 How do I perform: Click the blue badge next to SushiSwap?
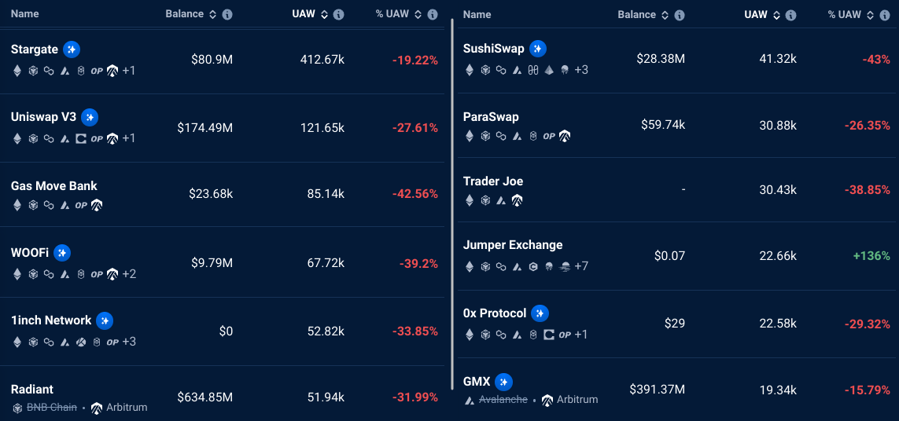(x=538, y=49)
